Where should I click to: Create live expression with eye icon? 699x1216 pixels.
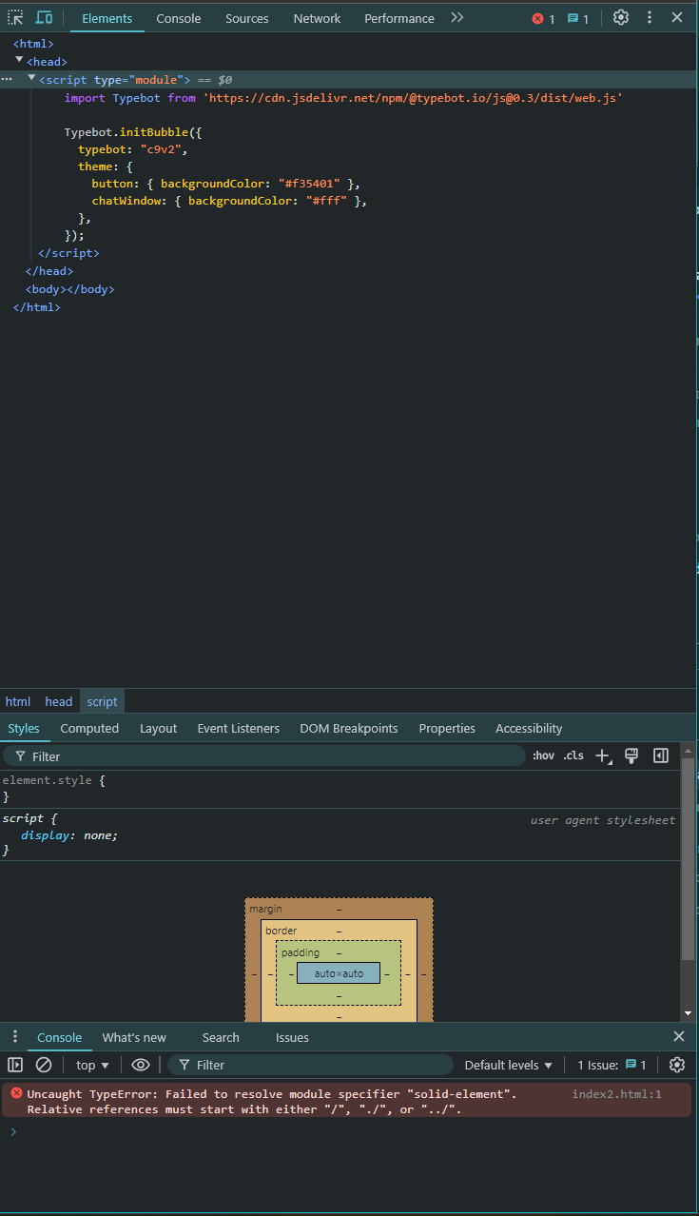pos(141,1065)
